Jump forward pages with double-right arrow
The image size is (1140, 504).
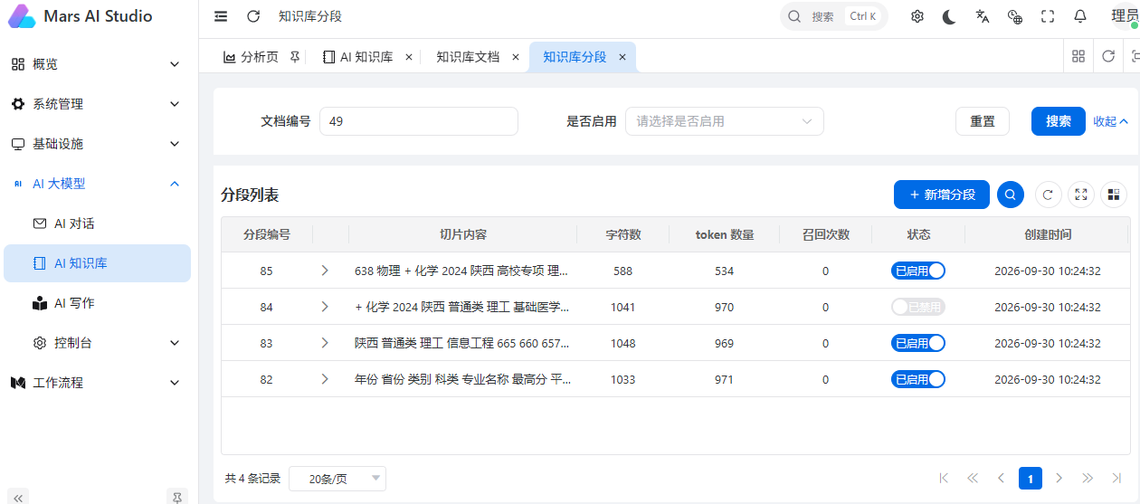tap(1088, 478)
